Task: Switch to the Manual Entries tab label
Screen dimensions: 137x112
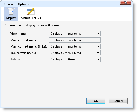Action: tap(31, 18)
